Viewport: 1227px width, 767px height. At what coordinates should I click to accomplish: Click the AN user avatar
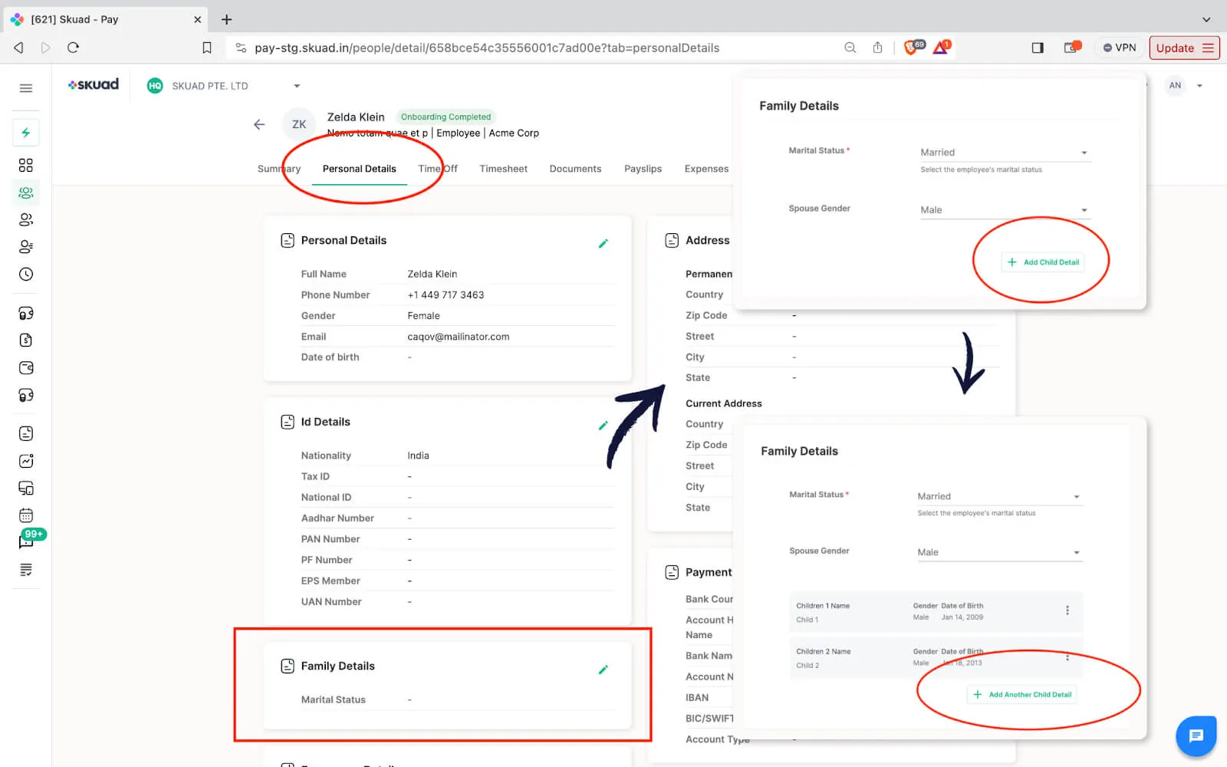[x=1175, y=85]
